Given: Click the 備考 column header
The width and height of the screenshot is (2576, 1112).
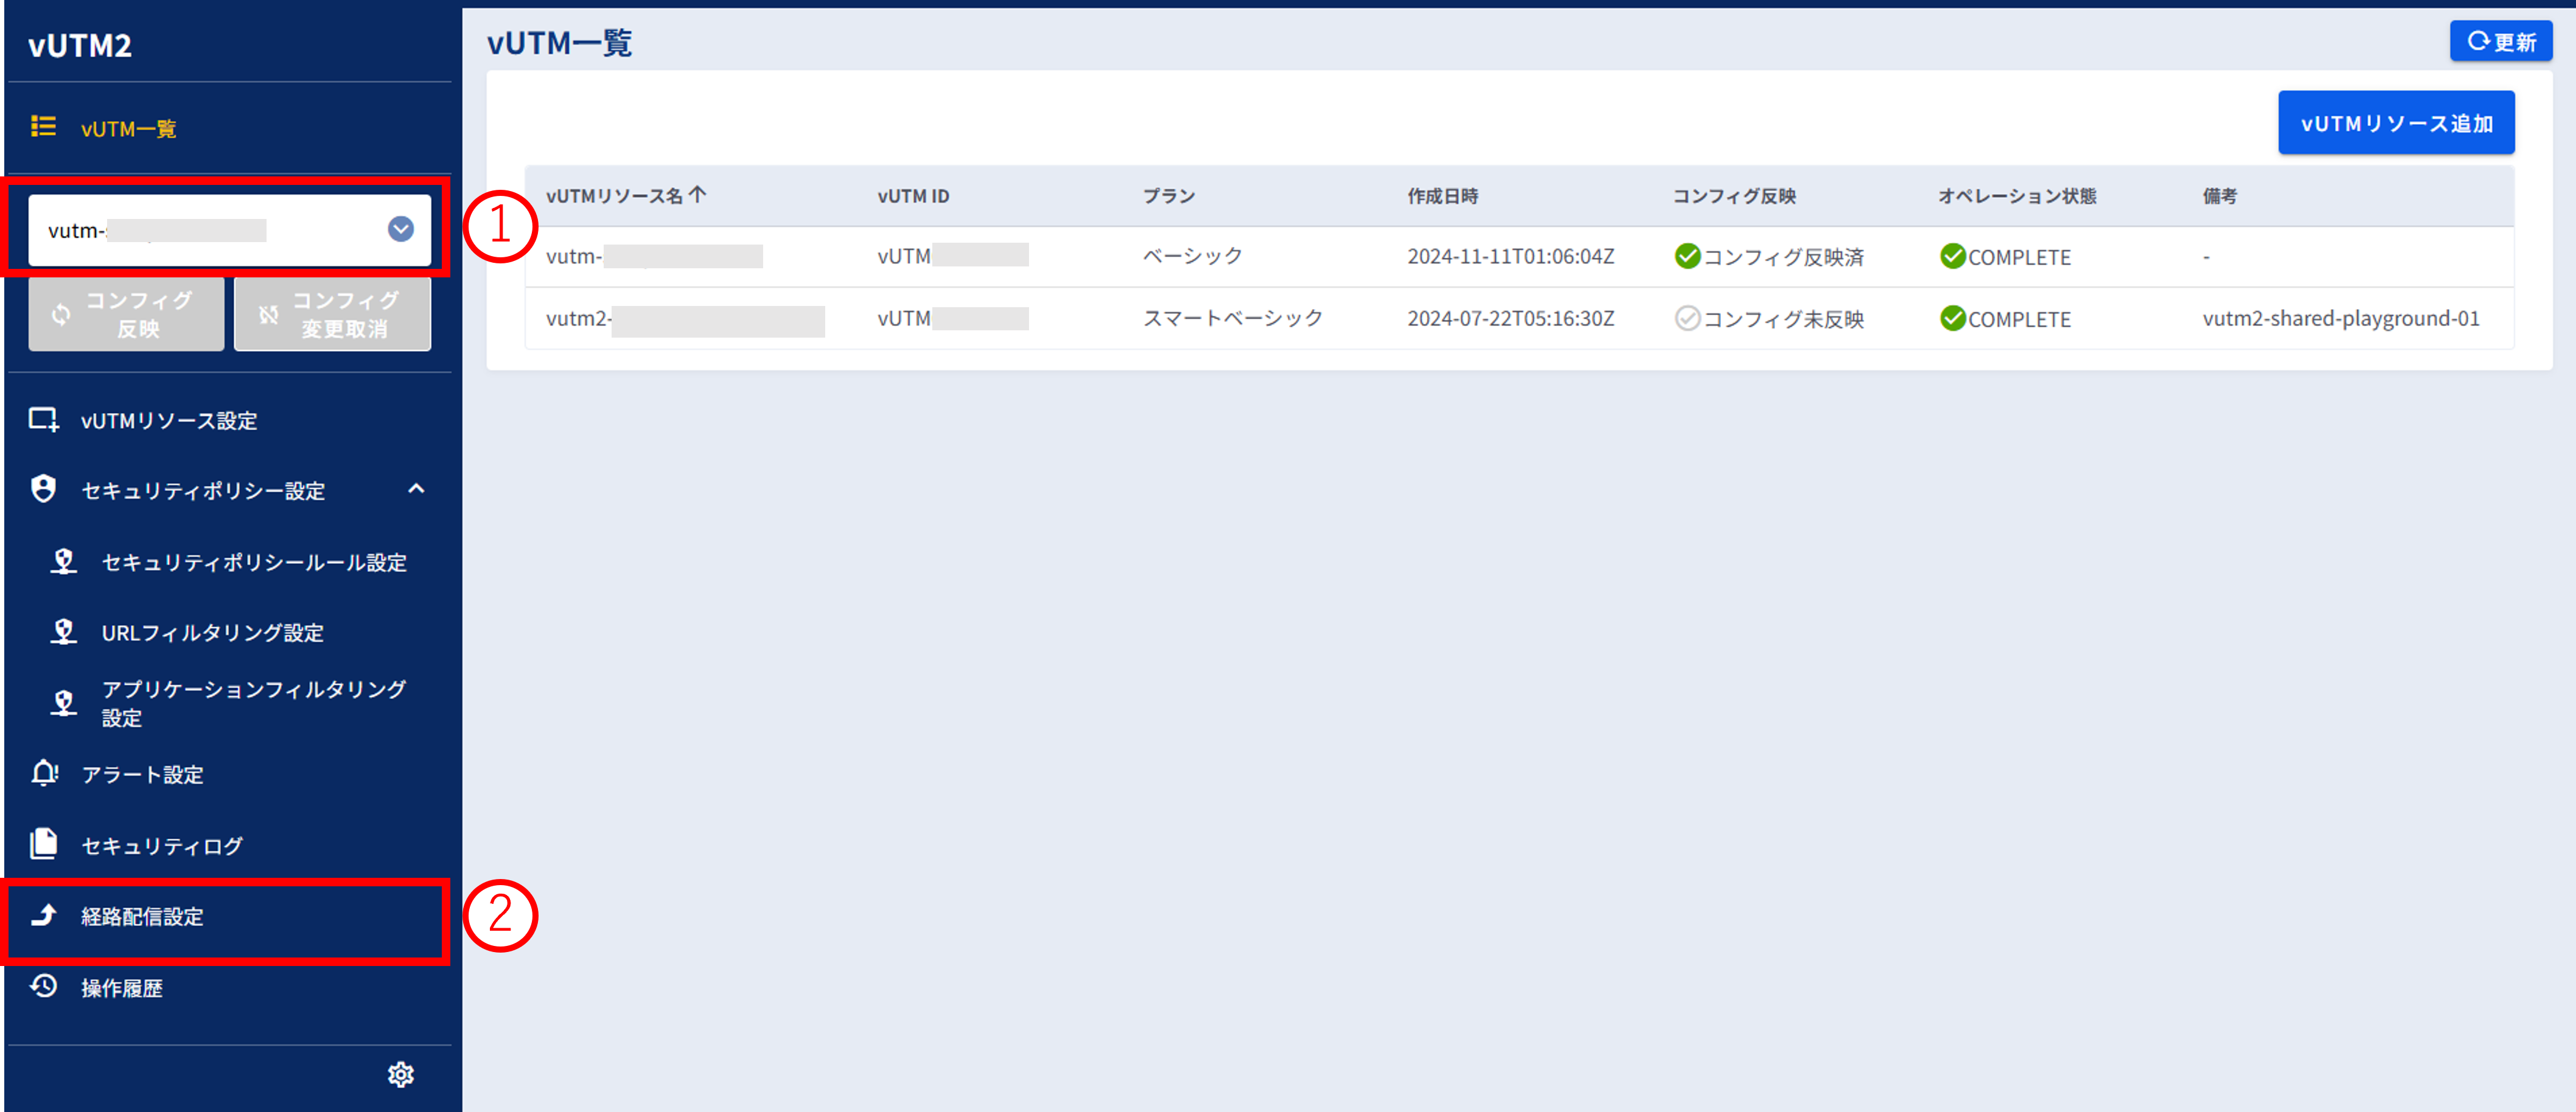Looking at the screenshot, I should click(2219, 196).
